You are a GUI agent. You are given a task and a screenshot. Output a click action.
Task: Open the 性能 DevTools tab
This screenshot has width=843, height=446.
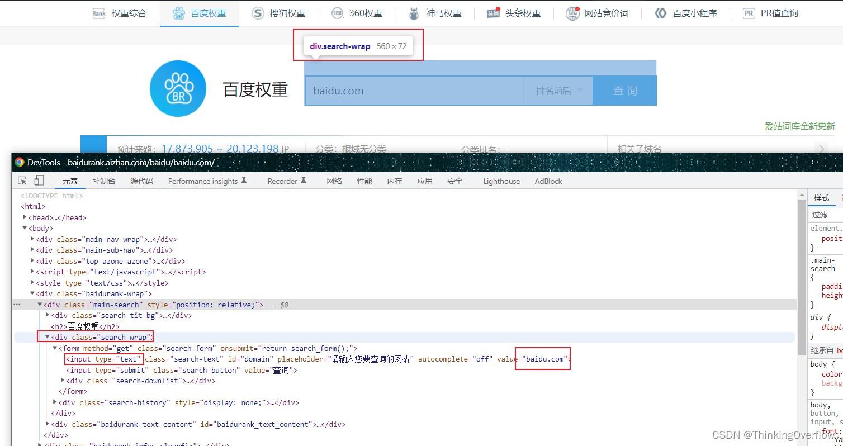click(x=364, y=181)
